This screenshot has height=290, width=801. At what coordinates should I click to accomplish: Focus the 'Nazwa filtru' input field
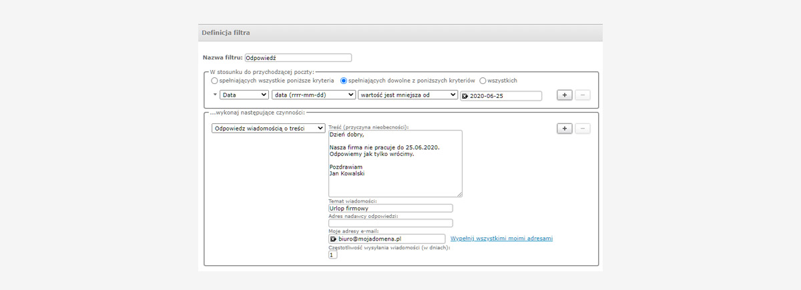[x=298, y=58]
